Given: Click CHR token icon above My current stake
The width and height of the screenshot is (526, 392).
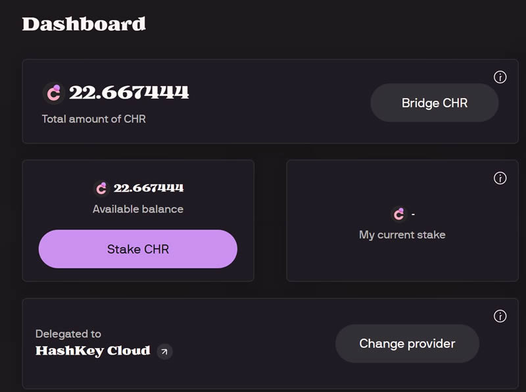Looking at the screenshot, I should point(398,214).
